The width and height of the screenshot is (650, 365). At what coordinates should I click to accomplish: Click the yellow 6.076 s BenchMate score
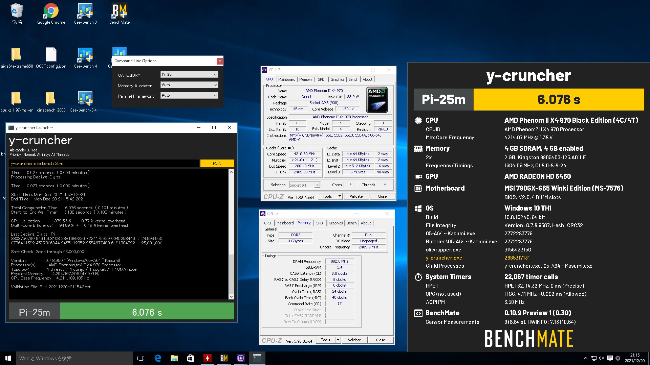[559, 100]
